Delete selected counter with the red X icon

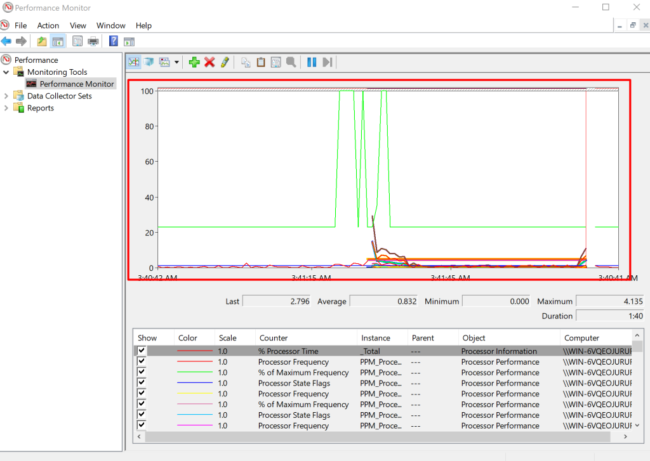209,62
